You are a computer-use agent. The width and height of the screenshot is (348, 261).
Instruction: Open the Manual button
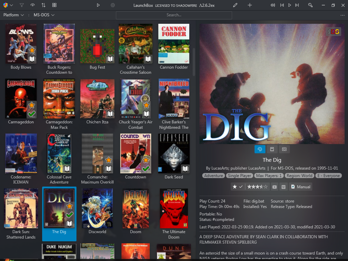click(x=300, y=187)
